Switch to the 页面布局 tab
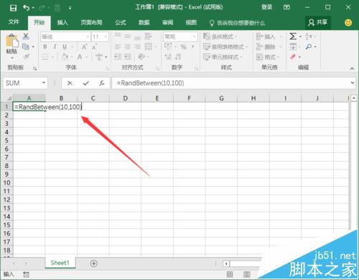The width and height of the screenshot is (359, 280). tap(91, 22)
